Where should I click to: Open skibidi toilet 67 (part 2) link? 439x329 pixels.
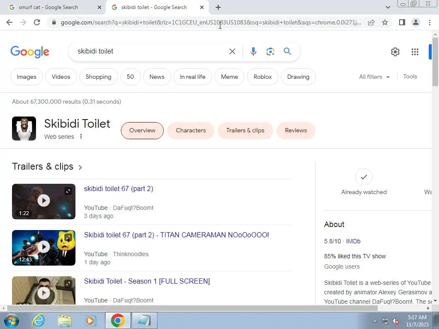[x=119, y=188]
